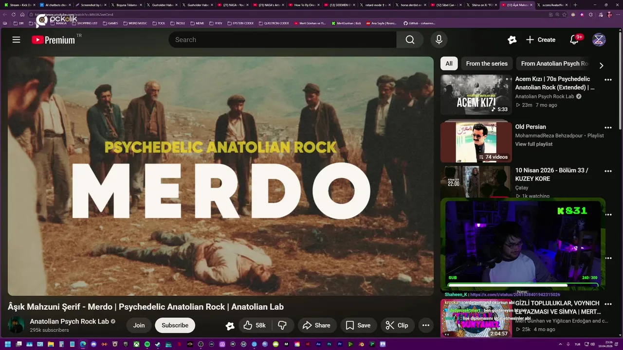
Task: Save the video to a playlist
Action: click(x=358, y=325)
